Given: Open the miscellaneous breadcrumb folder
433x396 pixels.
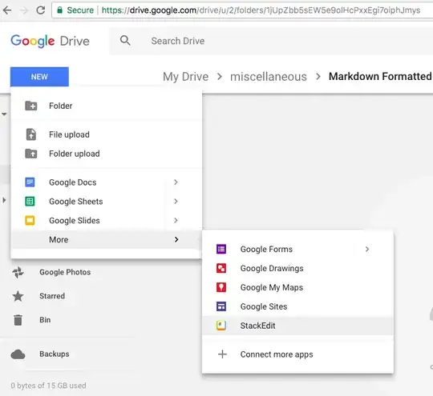Looking at the screenshot, I should [269, 77].
